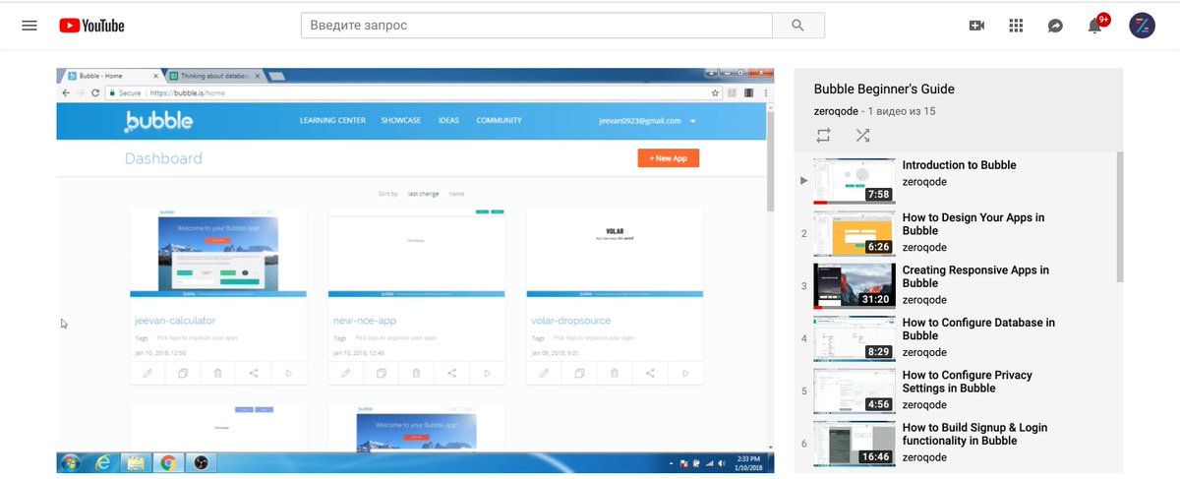Click trash icon for jeevan-calculator
The width and height of the screenshot is (1180, 479).
217,374
